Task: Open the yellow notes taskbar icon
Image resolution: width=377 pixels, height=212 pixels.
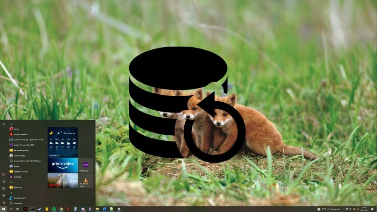Action: coord(47,209)
